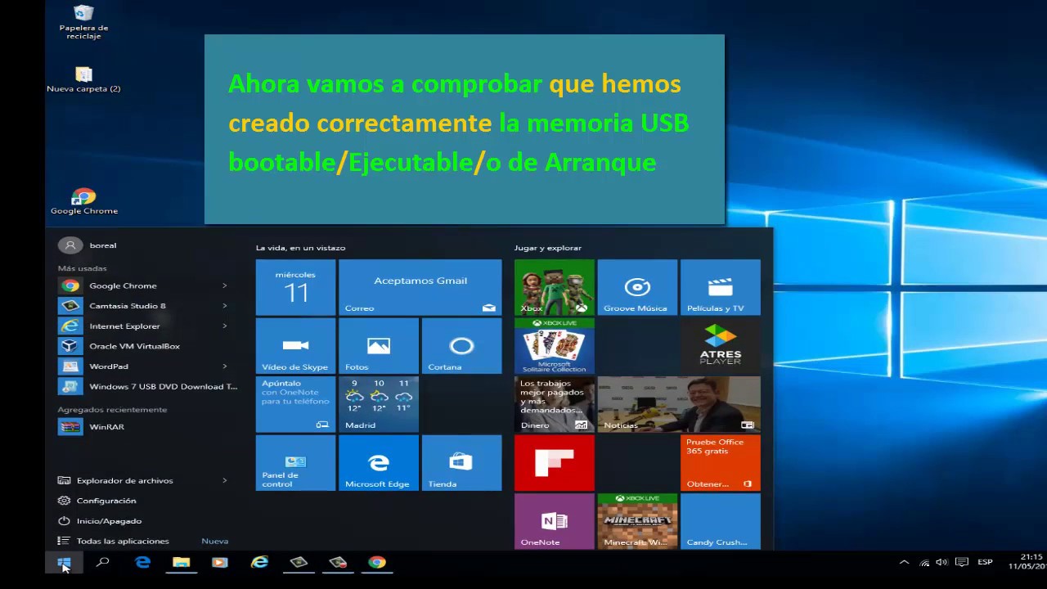Image resolution: width=1047 pixels, height=589 pixels.
Task: Expand the WordPad jump list arrow
Action: point(224,366)
